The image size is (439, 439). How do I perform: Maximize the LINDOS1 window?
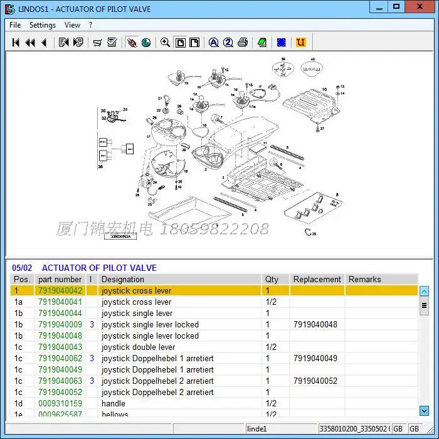pyautogui.click(x=396, y=8)
